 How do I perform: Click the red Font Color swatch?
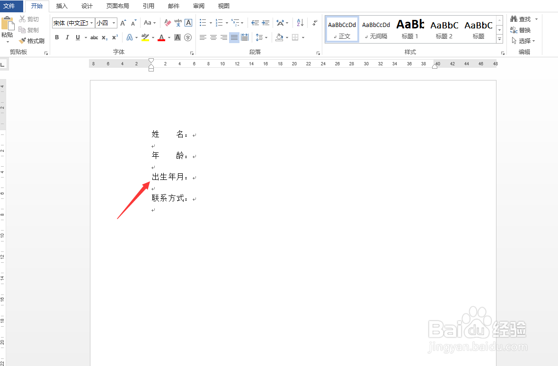[x=161, y=37]
